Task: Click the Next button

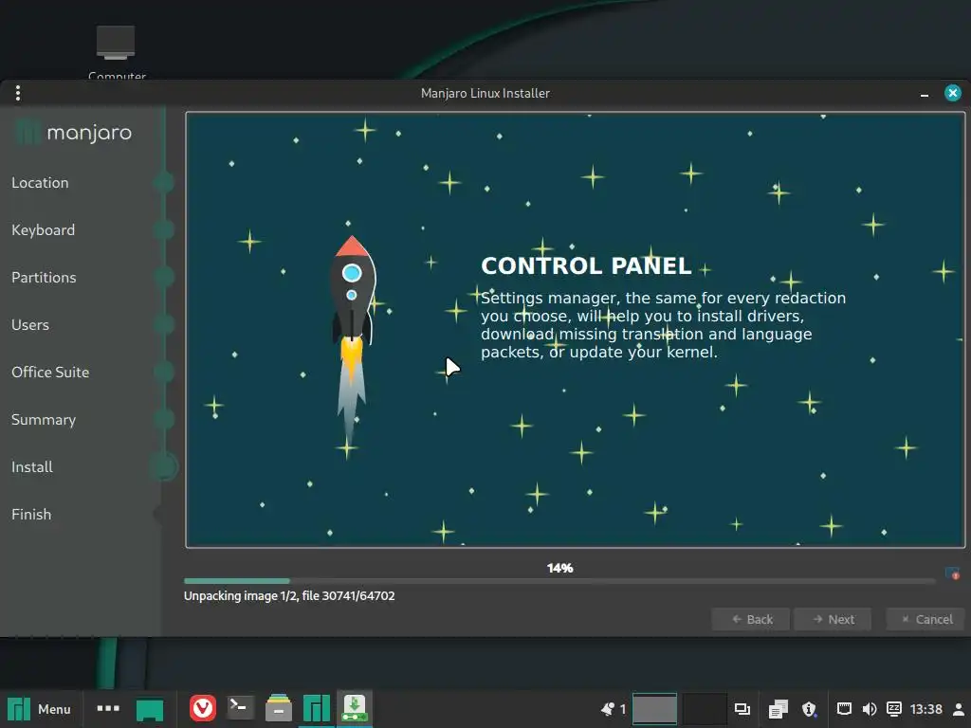Action: click(833, 619)
